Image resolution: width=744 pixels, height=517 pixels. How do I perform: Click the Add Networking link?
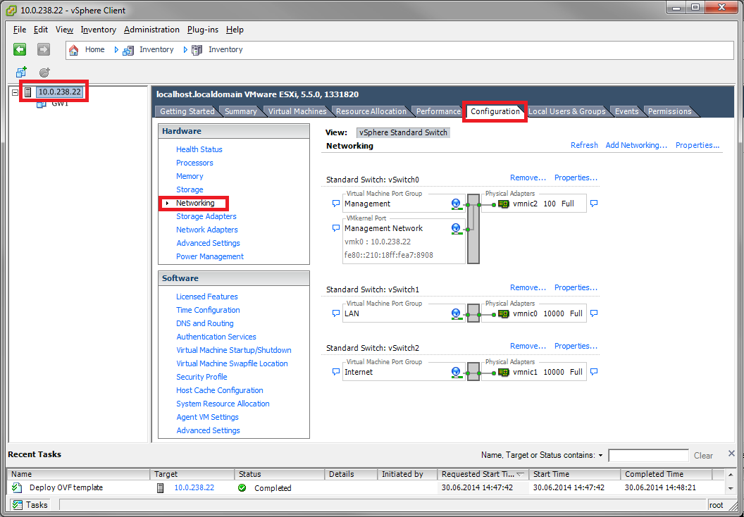pos(636,145)
